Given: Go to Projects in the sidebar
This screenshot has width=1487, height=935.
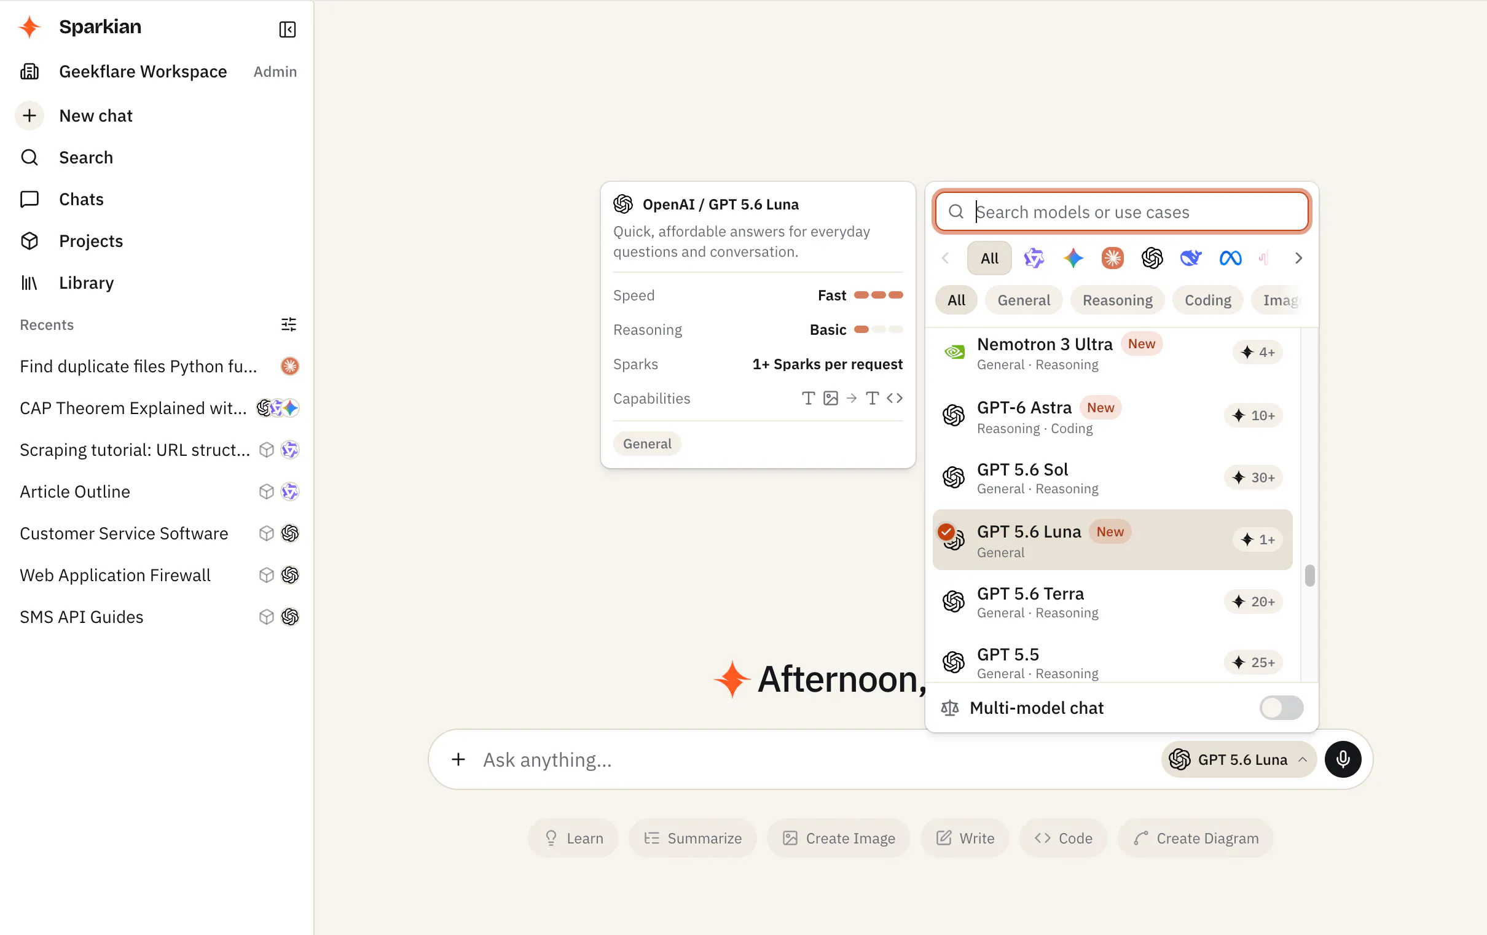Looking at the screenshot, I should pos(91,241).
